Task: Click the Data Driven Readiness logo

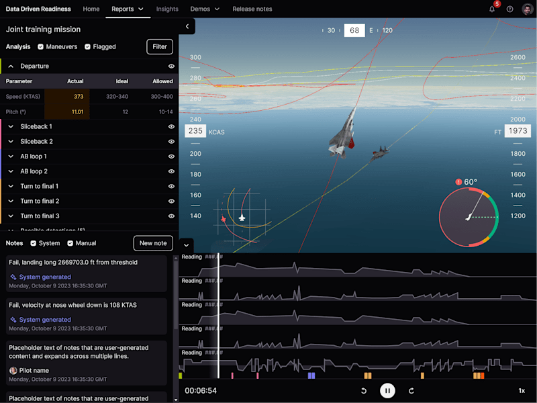Action: (x=38, y=9)
